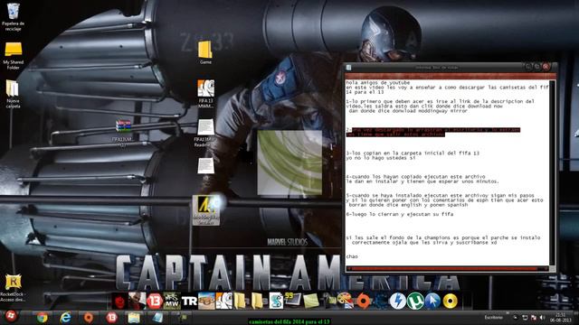This screenshot has height=325, width=579.
Task: Click the green swirl desktop gadget thumbnail
Action: pyautogui.click(x=289, y=162)
